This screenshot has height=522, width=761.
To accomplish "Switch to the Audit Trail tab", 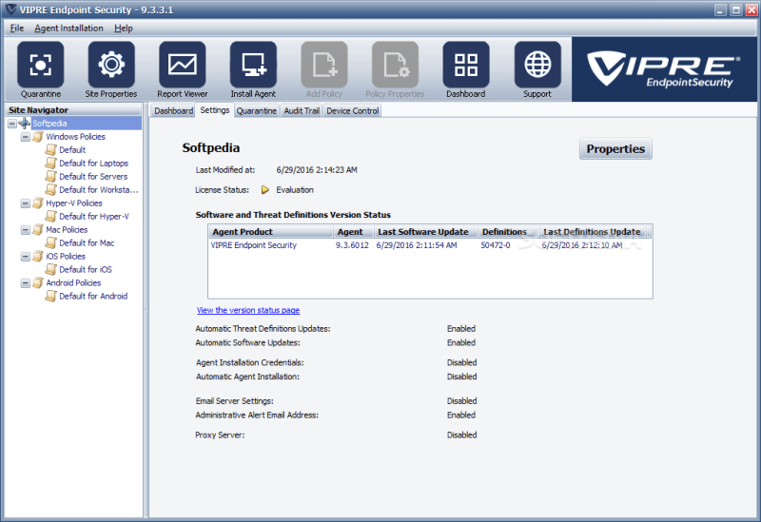I will pyautogui.click(x=302, y=110).
